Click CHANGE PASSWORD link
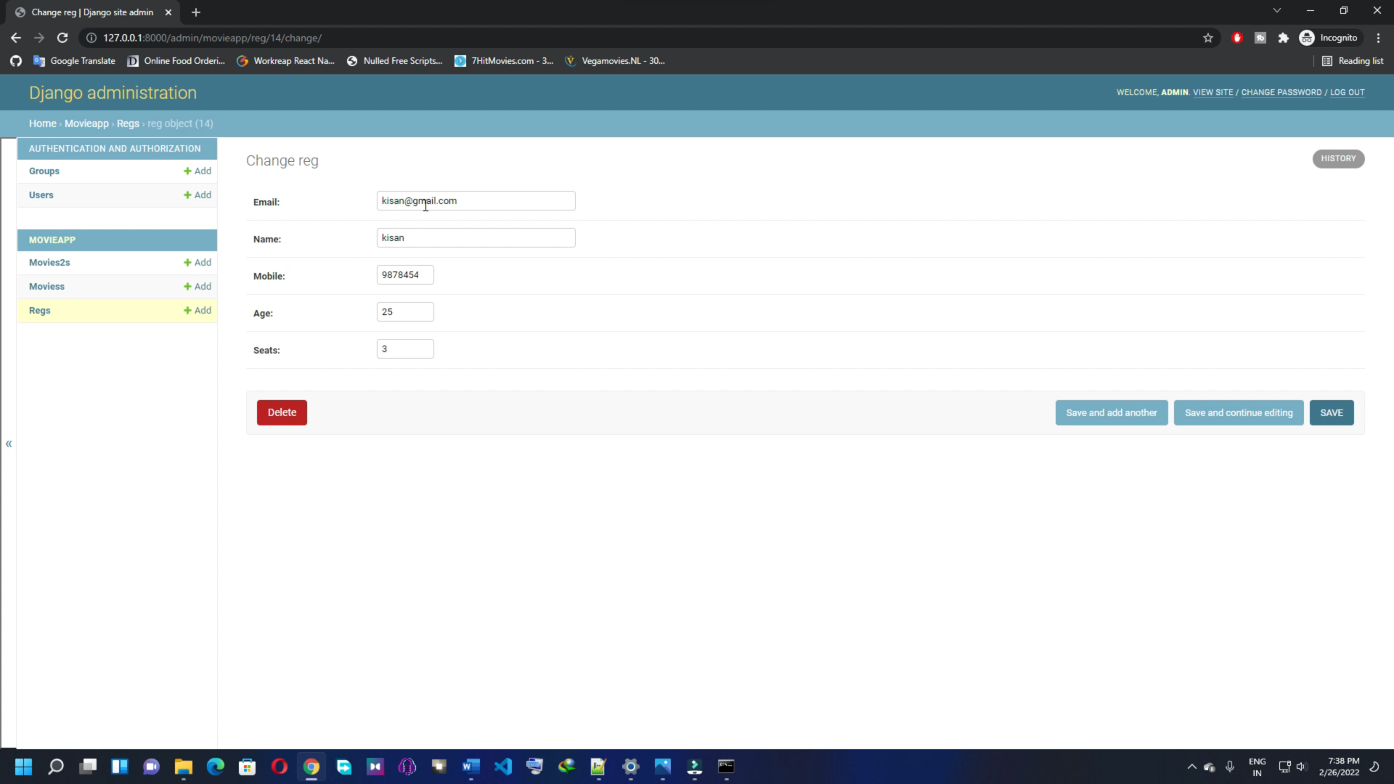This screenshot has width=1394, height=784. click(x=1281, y=92)
